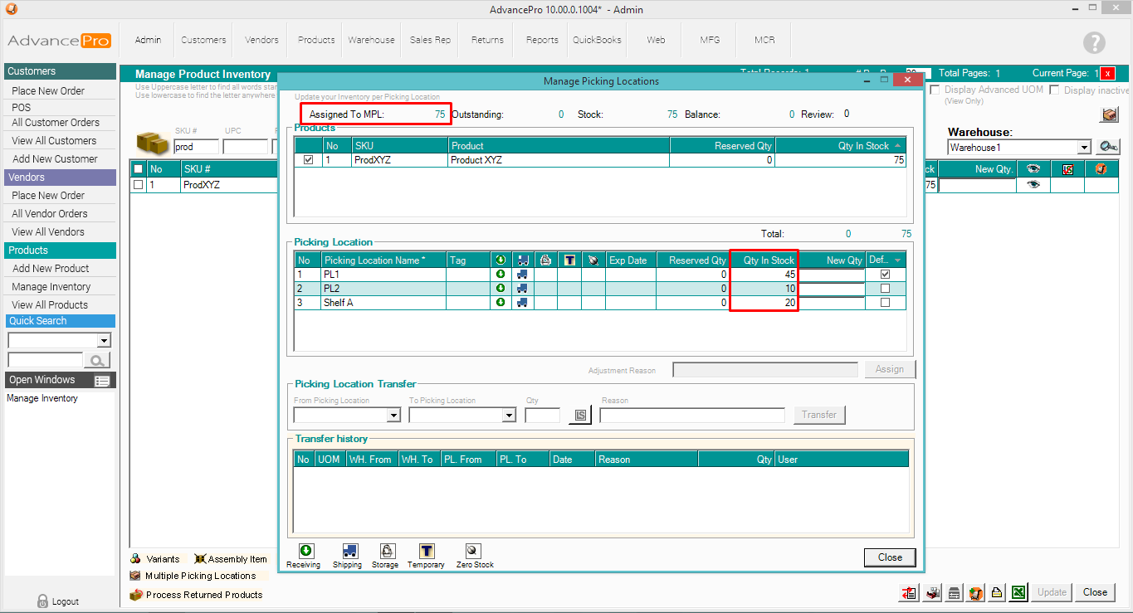Viewport: 1133px width, 613px height.
Task: Click the New Qty field for PL1
Action: tap(832, 275)
